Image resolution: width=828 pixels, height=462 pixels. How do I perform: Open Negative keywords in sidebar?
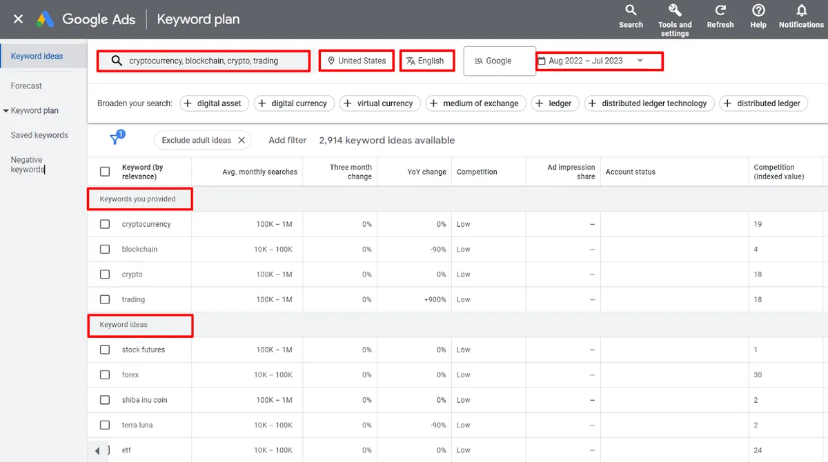click(28, 165)
